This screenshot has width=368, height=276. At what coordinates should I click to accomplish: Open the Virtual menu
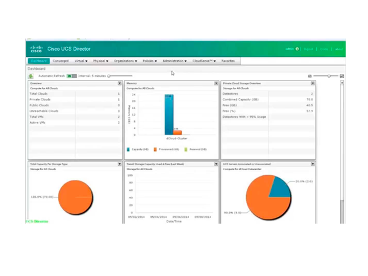point(81,60)
